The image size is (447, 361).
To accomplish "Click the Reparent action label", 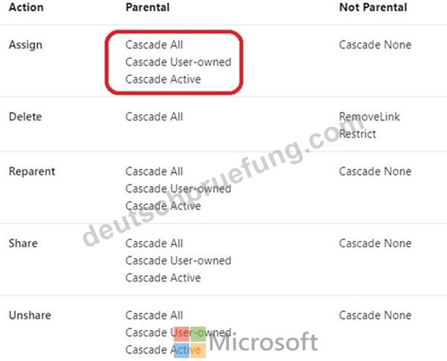I will pos(32,171).
